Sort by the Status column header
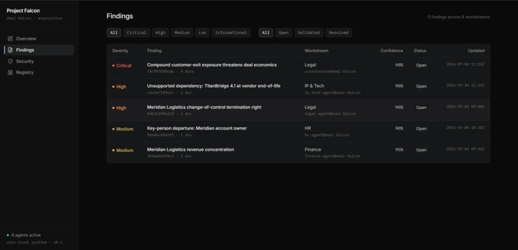Screen dimensions: 518x250 [x=420, y=51]
